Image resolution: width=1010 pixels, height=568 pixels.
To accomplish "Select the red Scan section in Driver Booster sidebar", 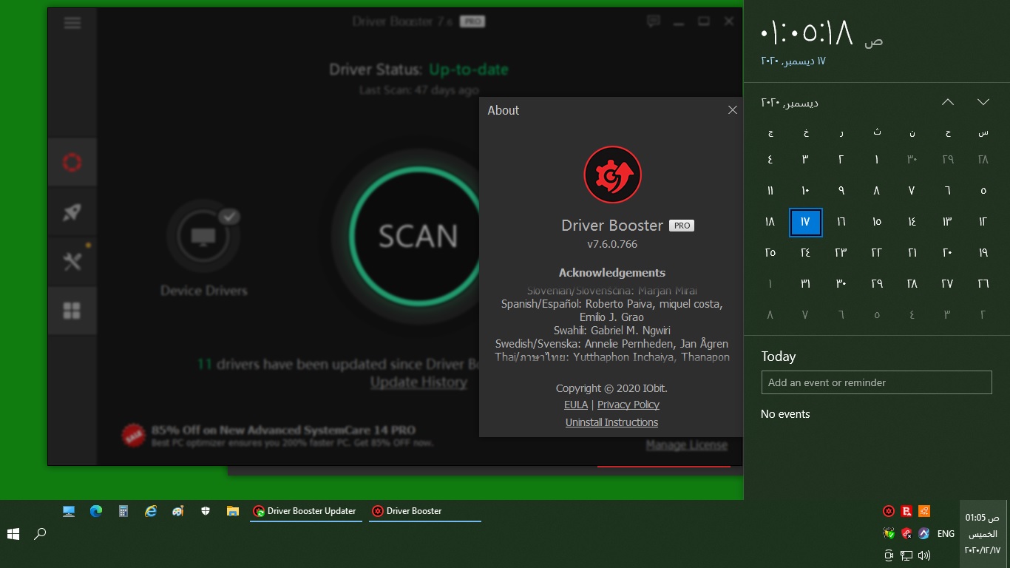I will (x=72, y=162).
